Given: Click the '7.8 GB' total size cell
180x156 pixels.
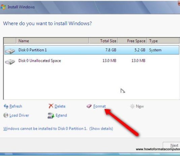Looking at the screenshot, I should click(x=111, y=50).
